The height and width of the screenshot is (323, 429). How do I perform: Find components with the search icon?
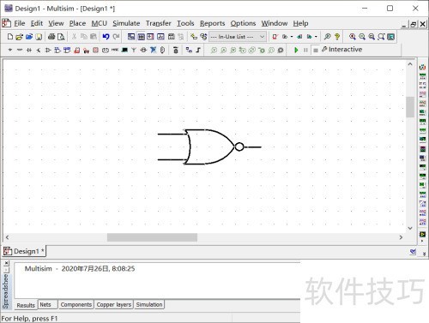coord(327,37)
